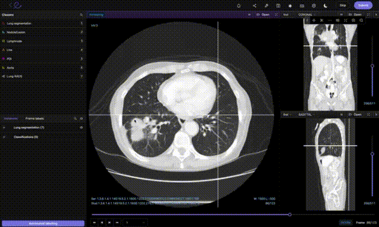Select the ruler measure tool in coronal toolbar

click(330, 21)
